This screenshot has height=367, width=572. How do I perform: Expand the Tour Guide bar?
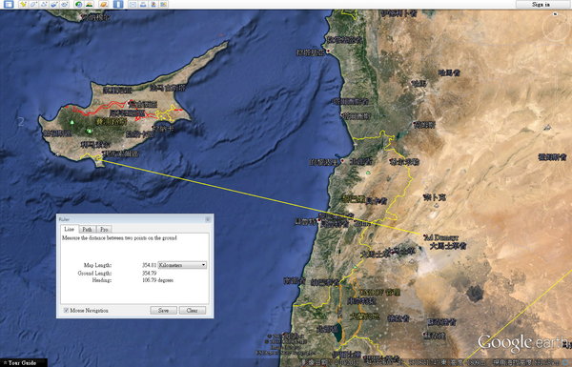tap(23, 363)
